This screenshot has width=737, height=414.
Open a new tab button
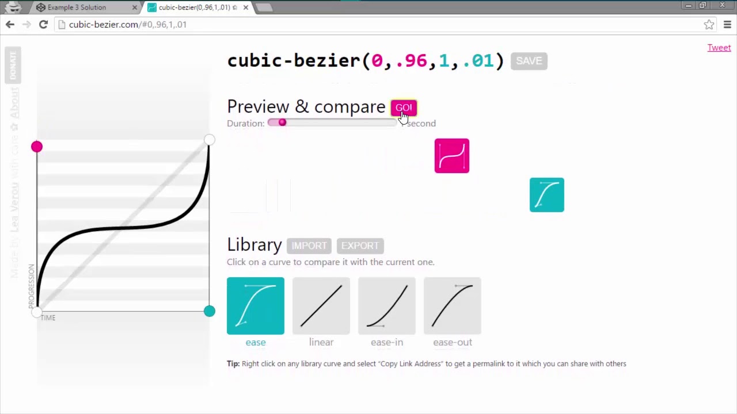tap(264, 7)
